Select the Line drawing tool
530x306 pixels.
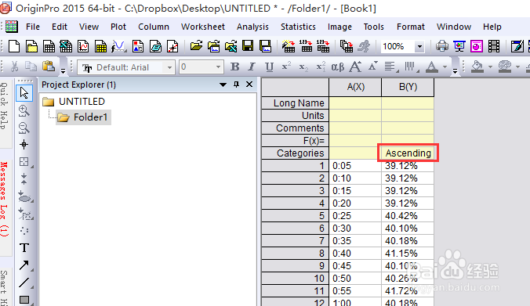(24, 283)
